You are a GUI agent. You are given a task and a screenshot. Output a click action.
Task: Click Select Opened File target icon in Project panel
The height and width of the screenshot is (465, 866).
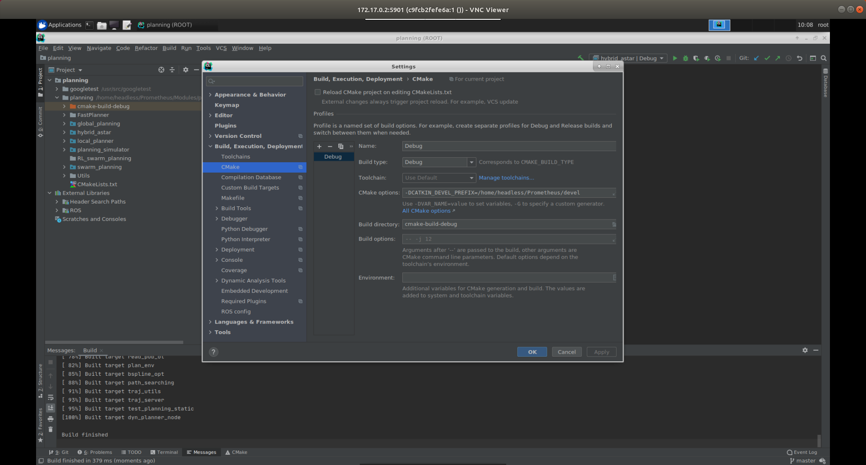(x=161, y=70)
